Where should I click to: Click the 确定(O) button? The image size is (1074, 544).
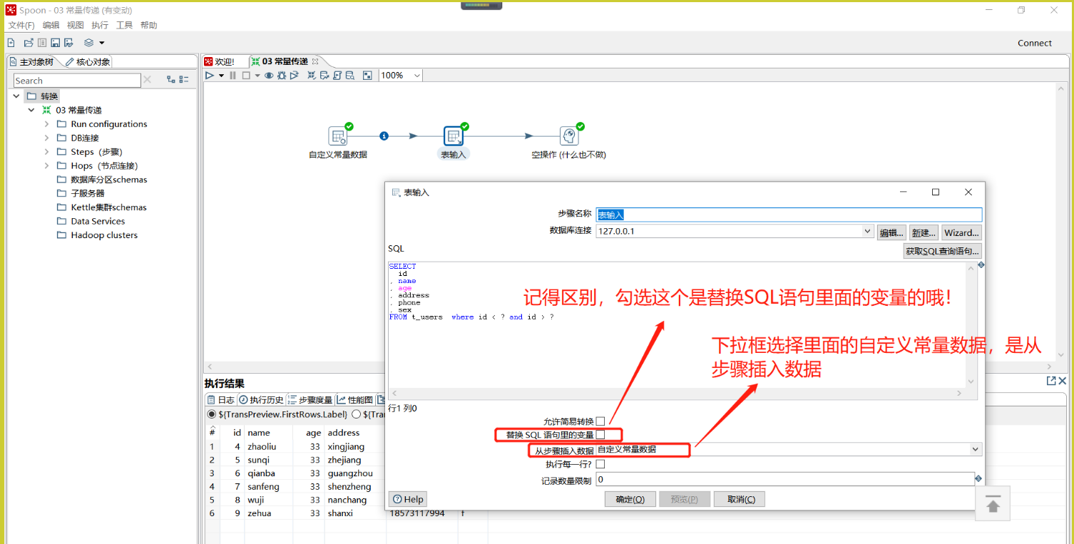tap(630, 499)
